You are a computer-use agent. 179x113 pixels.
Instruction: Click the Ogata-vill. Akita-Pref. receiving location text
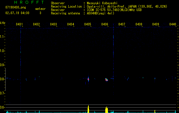127,6
